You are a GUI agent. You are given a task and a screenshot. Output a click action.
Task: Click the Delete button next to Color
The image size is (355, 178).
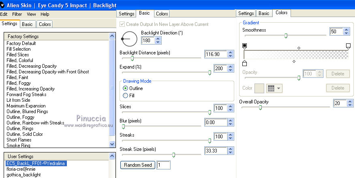click(x=338, y=88)
